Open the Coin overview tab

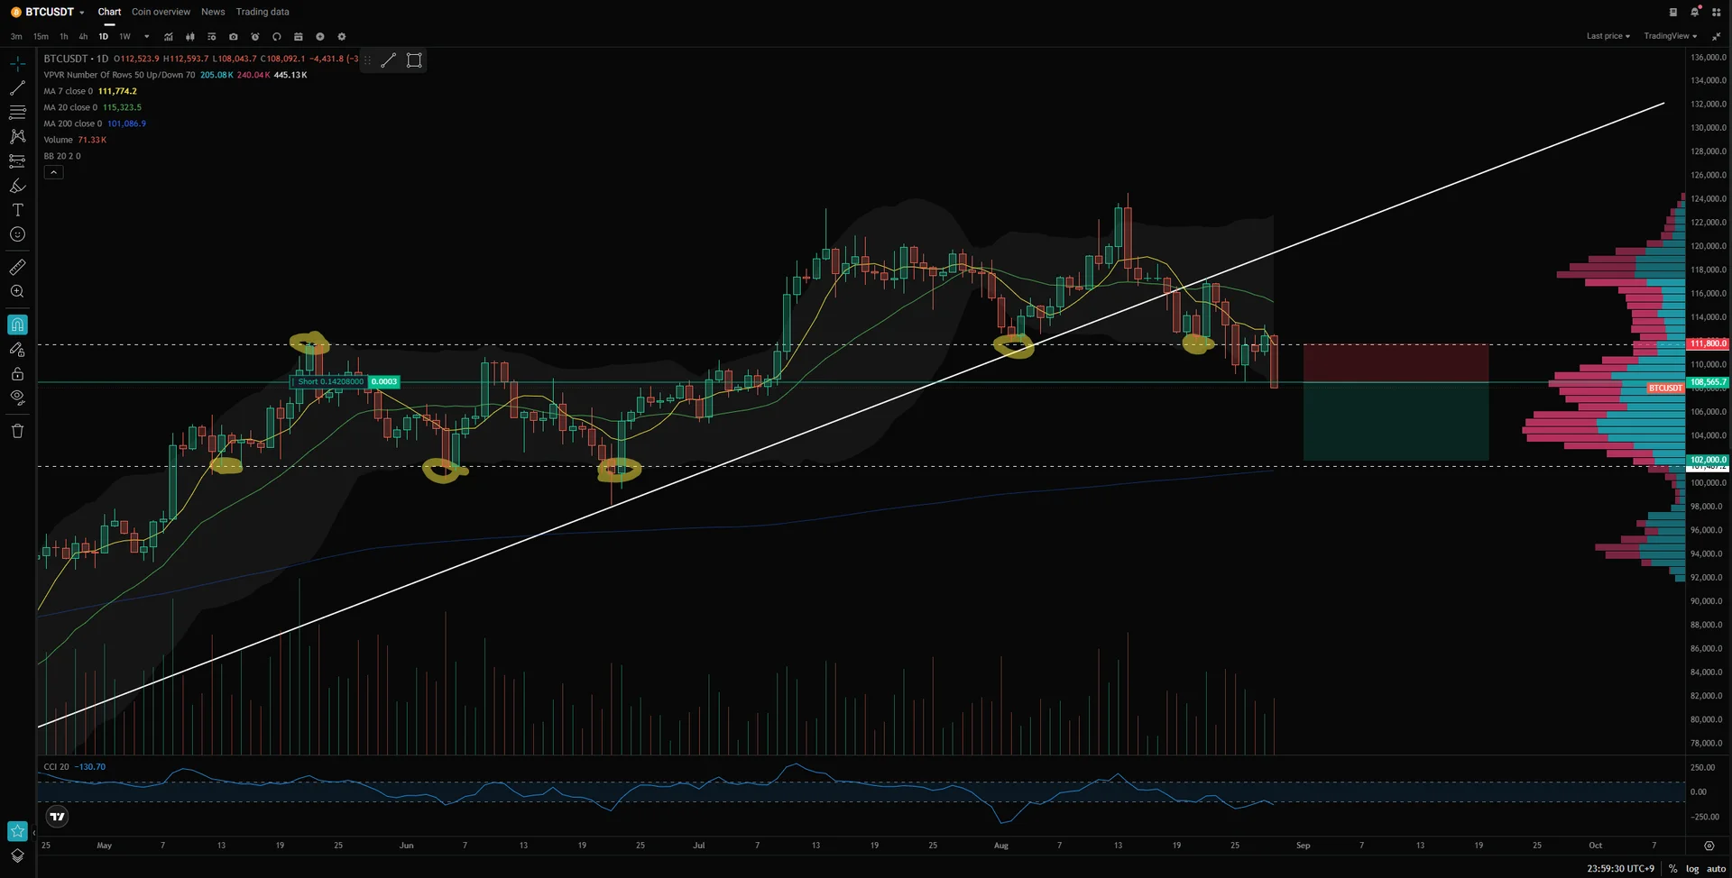161,12
